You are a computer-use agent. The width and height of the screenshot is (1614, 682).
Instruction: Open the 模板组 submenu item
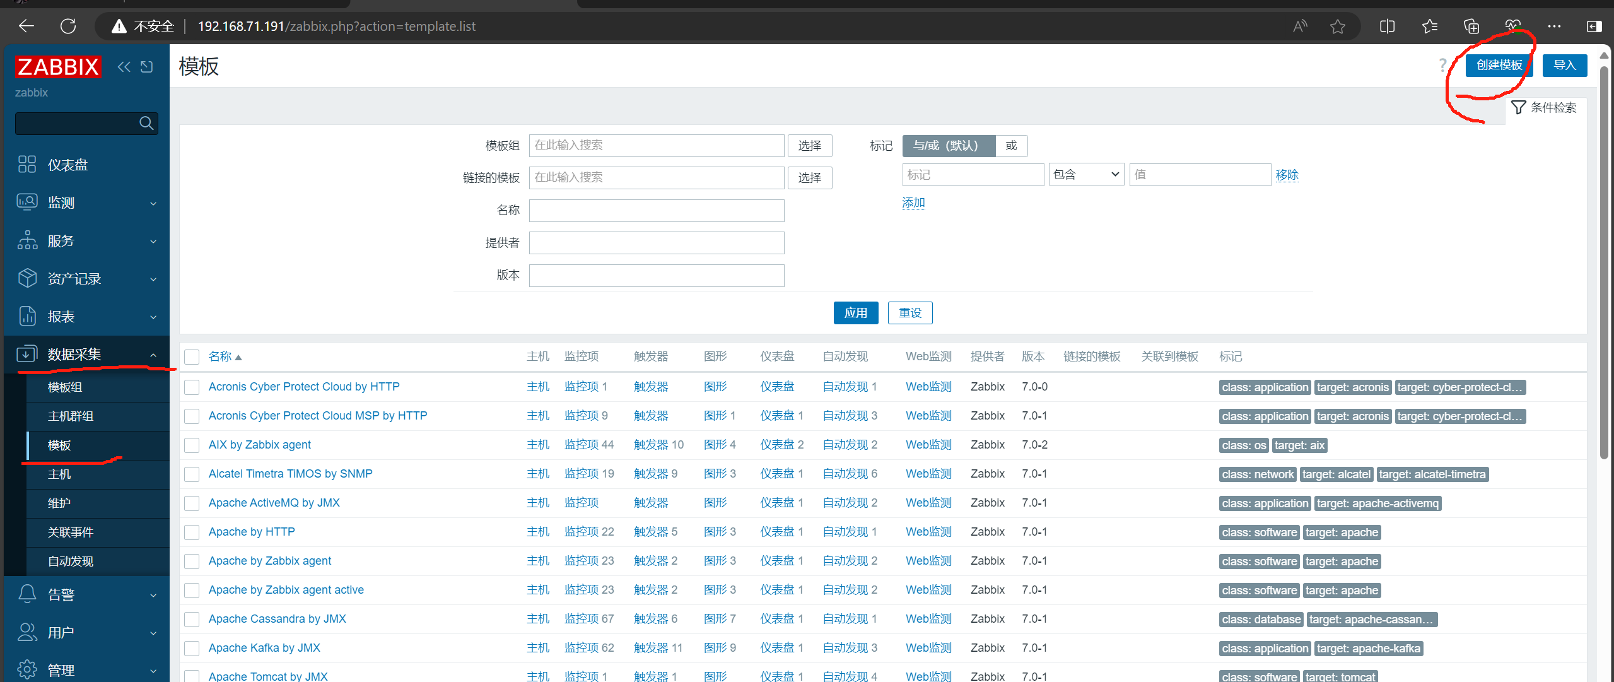click(x=98, y=387)
